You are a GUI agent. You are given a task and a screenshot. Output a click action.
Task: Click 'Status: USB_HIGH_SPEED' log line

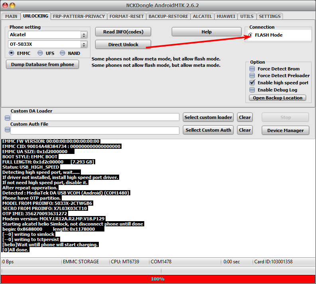coord(31,167)
